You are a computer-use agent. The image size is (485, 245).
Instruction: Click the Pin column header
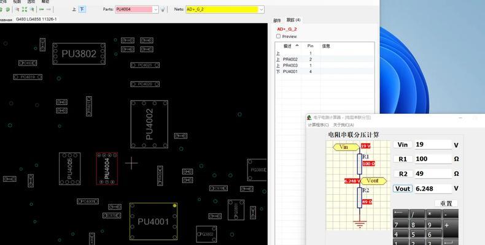pos(310,46)
